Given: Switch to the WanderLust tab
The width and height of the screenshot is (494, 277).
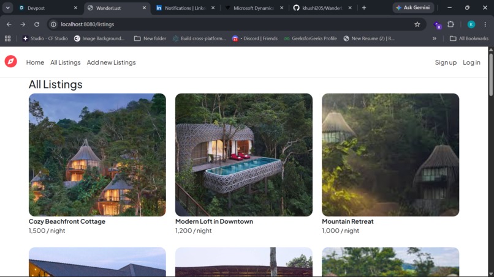Looking at the screenshot, I should [117, 8].
